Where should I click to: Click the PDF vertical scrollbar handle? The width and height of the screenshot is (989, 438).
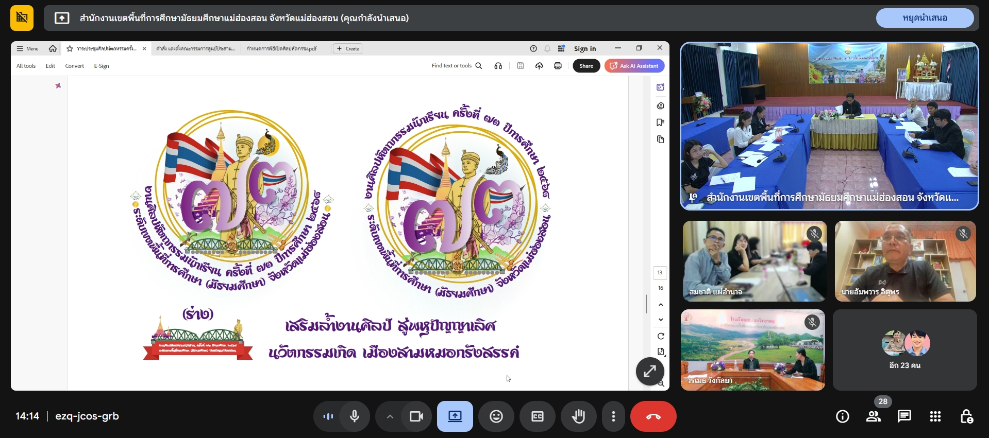click(x=646, y=304)
